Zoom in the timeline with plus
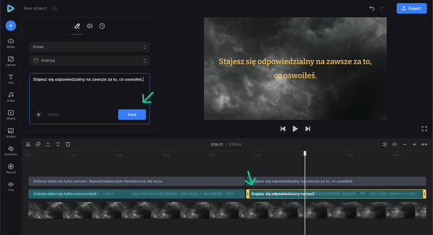This screenshot has width=433, height=235. (x=415, y=144)
